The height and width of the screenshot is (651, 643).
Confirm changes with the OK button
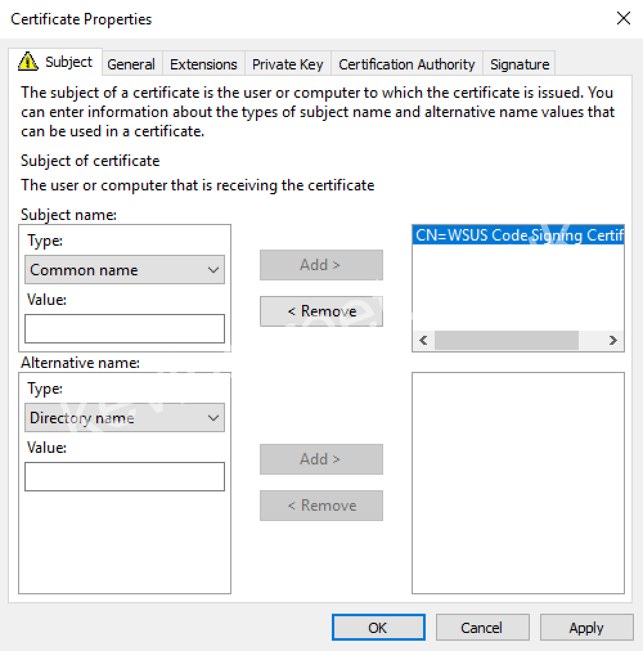pos(378,628)
